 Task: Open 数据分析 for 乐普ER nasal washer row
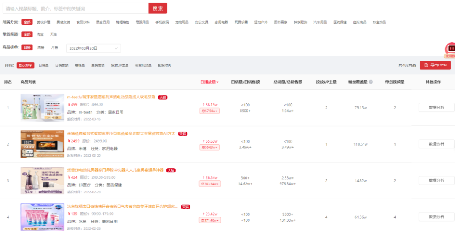pos(436,180)
